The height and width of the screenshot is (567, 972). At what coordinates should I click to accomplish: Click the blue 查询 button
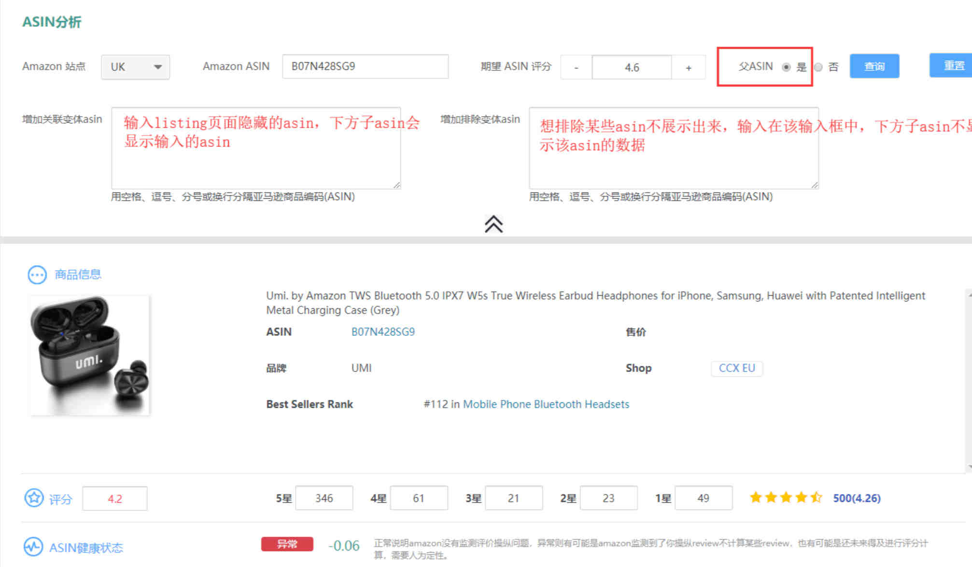[x=874, y=66]
